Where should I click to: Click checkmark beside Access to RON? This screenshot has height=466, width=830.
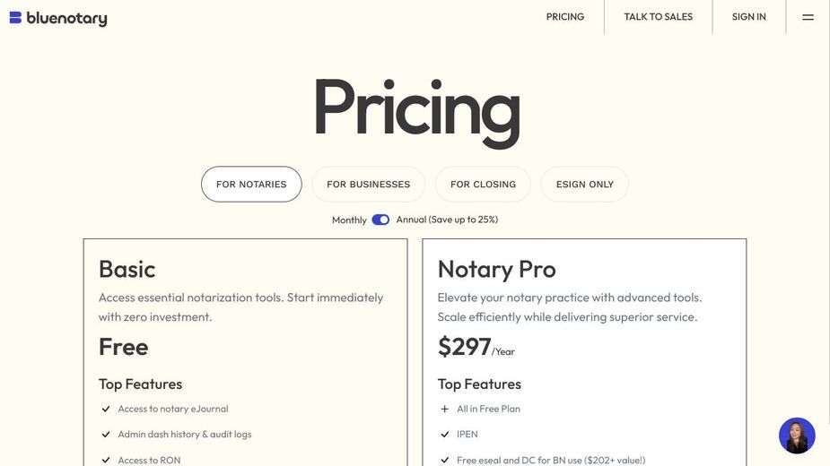tap(106, 461)
